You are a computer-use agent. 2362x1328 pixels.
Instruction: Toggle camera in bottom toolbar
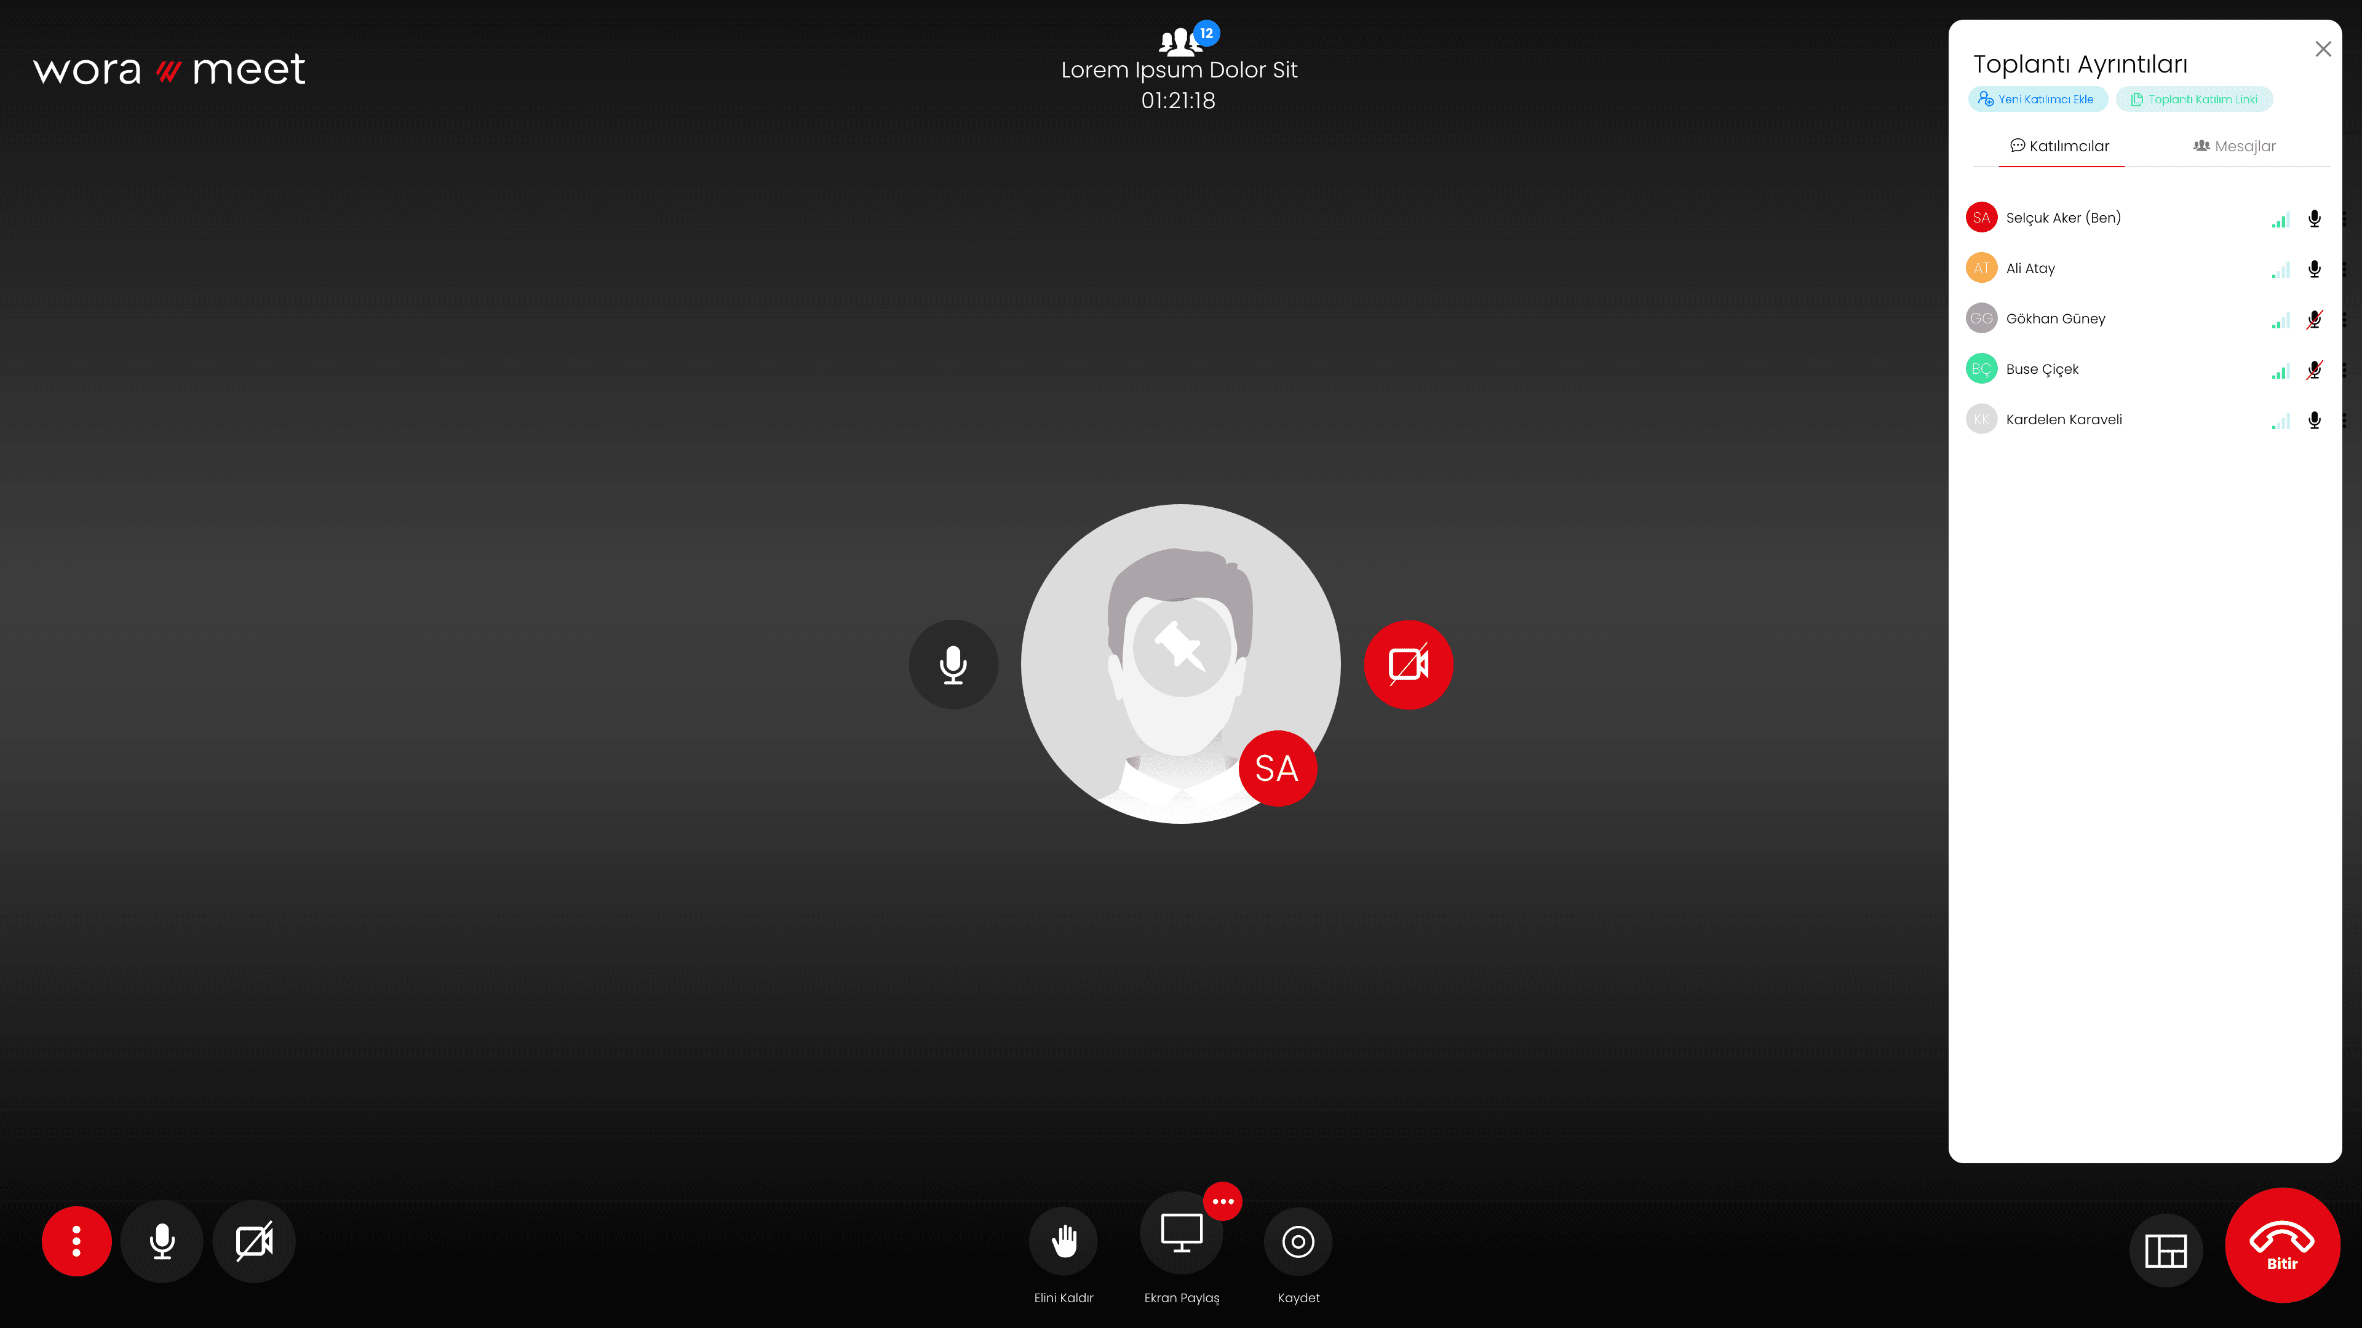254,1241
